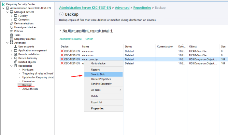Sort by the Status column header

128,47
